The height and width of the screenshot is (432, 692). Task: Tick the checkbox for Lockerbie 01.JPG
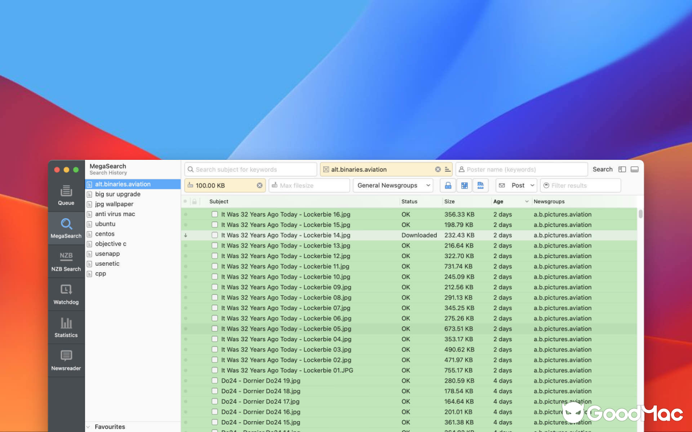pos(215,370)
